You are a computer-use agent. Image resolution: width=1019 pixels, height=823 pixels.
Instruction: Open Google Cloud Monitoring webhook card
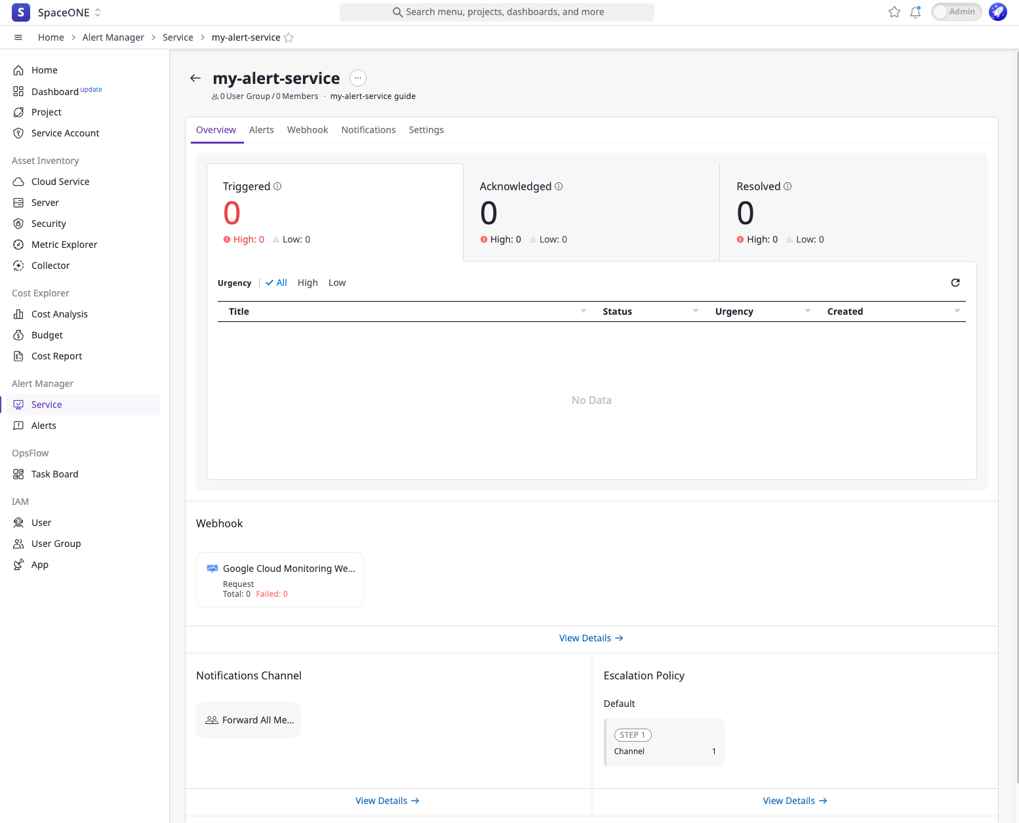point(280,580)
